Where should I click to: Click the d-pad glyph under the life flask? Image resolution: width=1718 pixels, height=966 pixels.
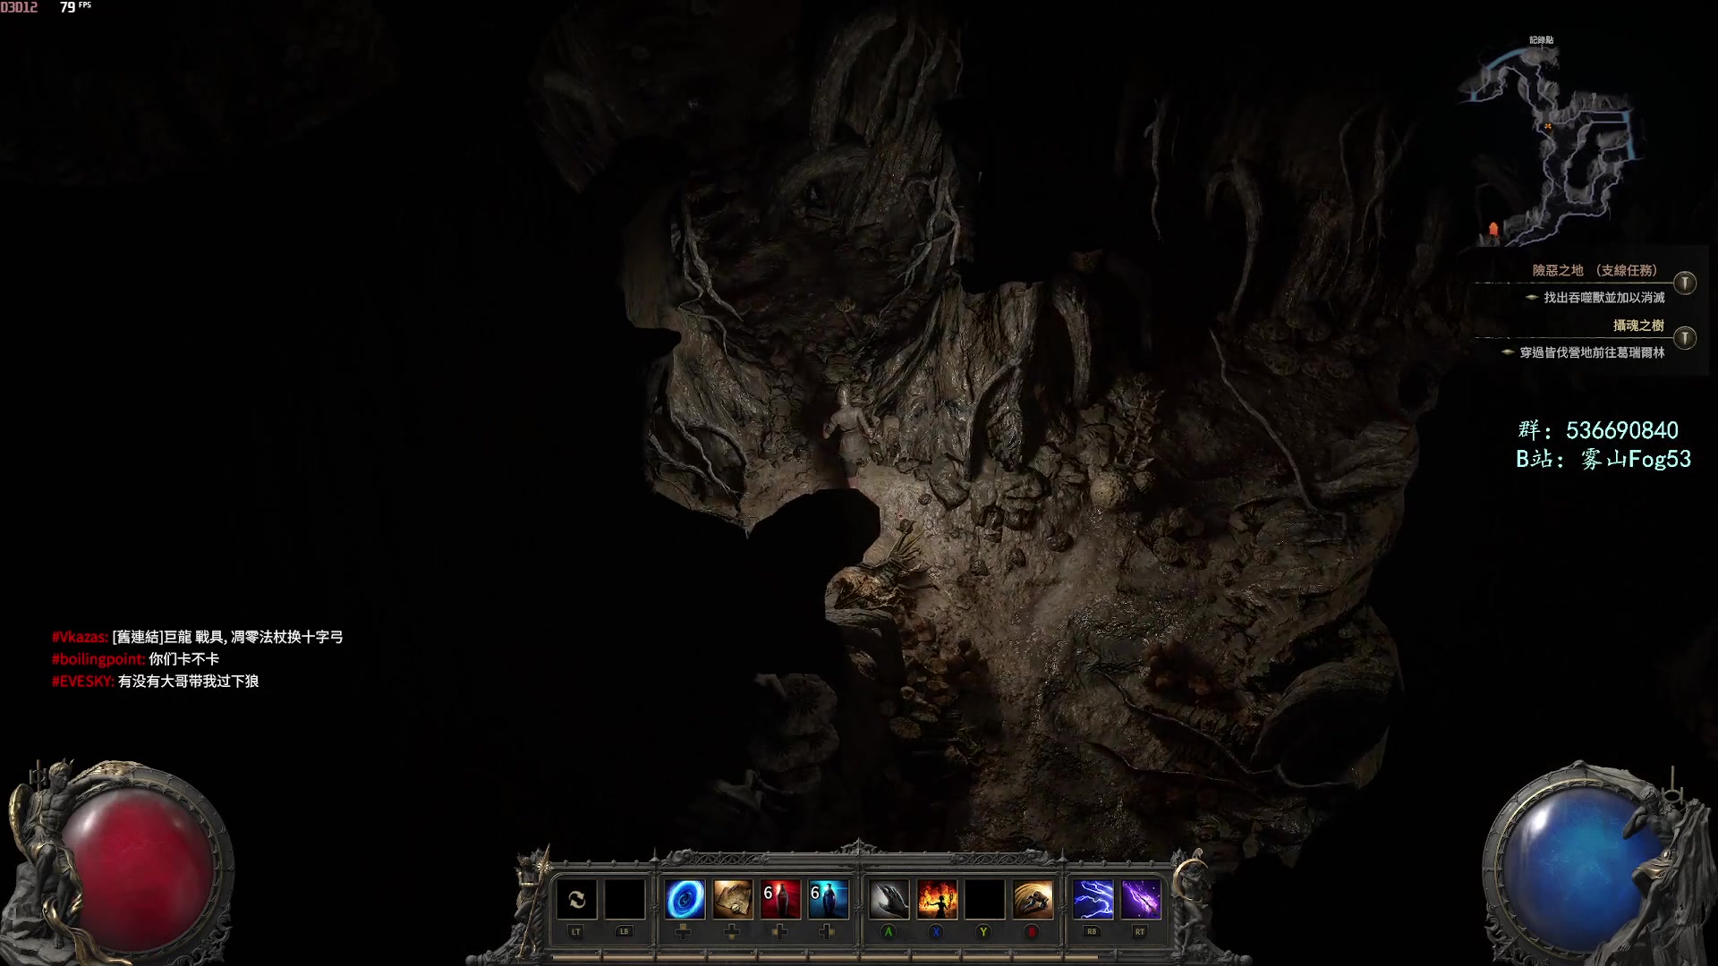tap(779, 932)
